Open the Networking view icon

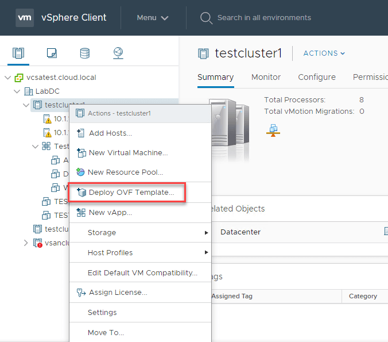[118, 53]
